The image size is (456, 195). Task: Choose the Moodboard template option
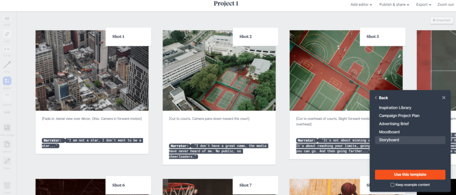pos(390,132)
